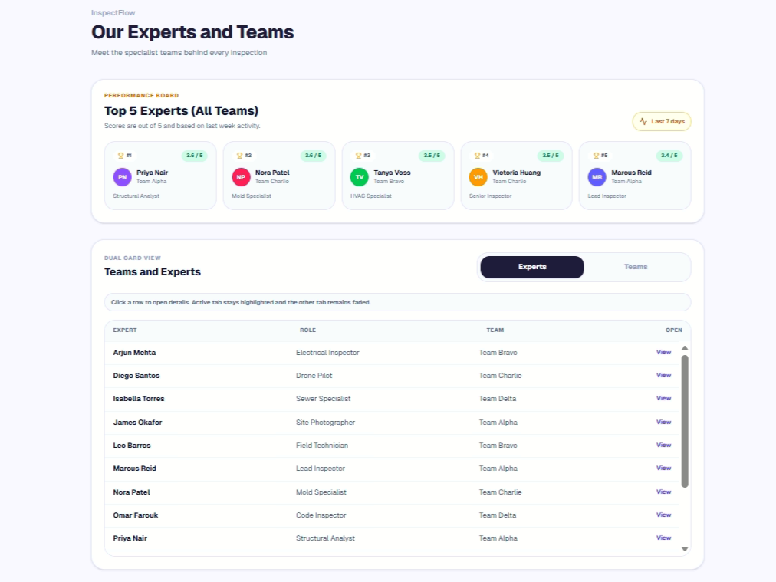Click the trophy icon on the #1 card
The image size is (776, 582).
[120, 156]
